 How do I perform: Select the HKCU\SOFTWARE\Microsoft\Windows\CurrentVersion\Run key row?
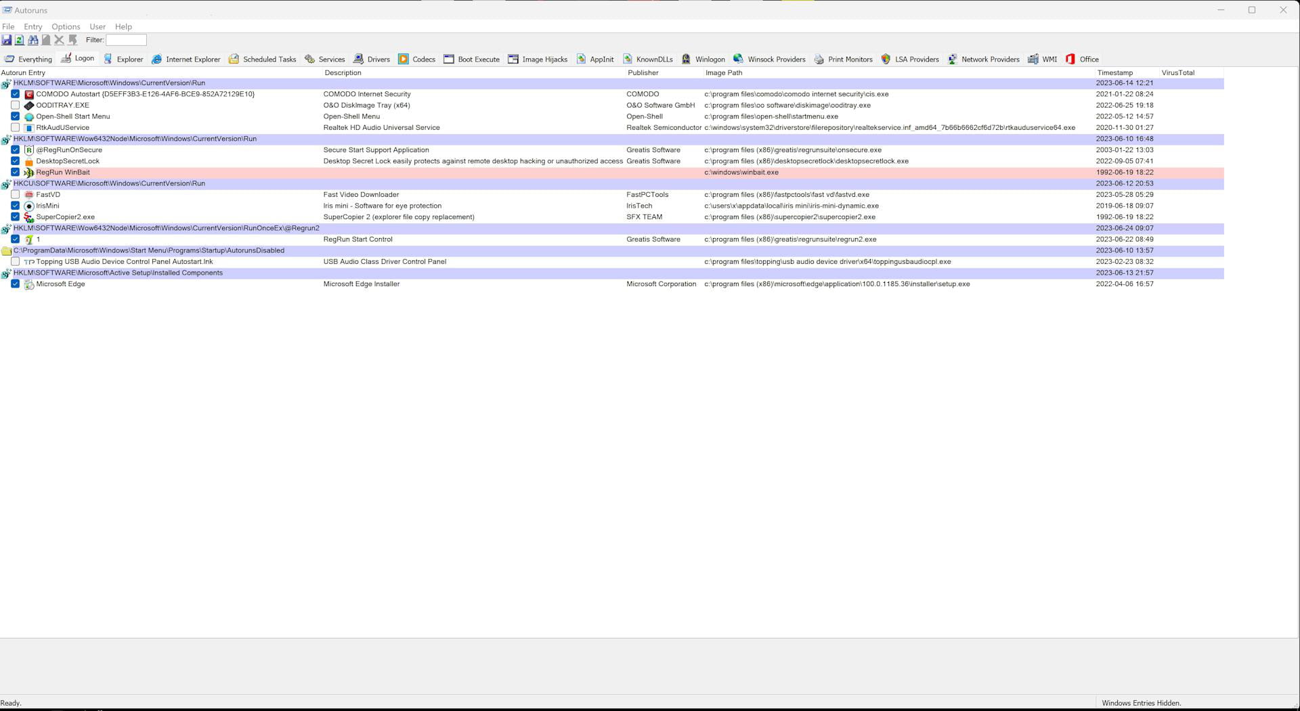[612, 183]
